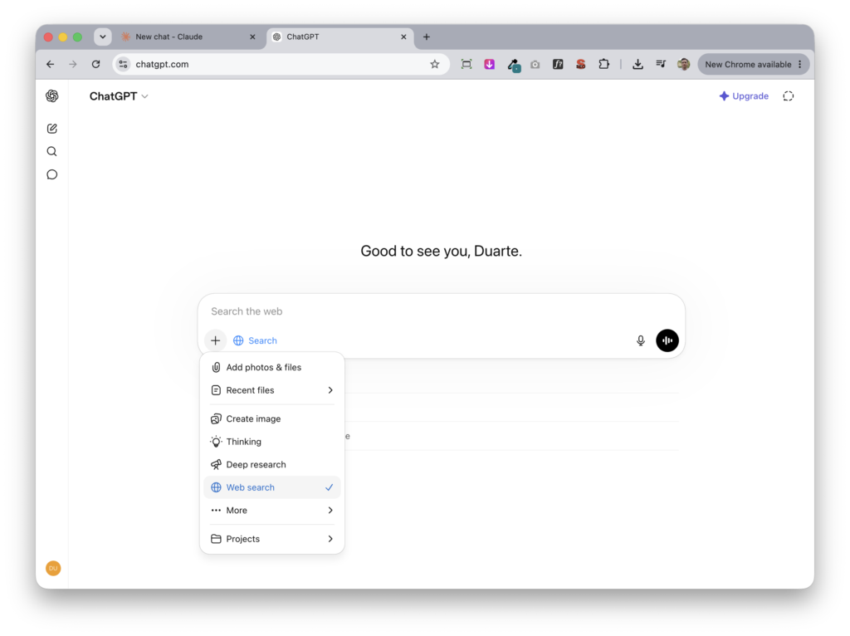Select Create image from the menu

pyautogui.click(x=272, y=418)
